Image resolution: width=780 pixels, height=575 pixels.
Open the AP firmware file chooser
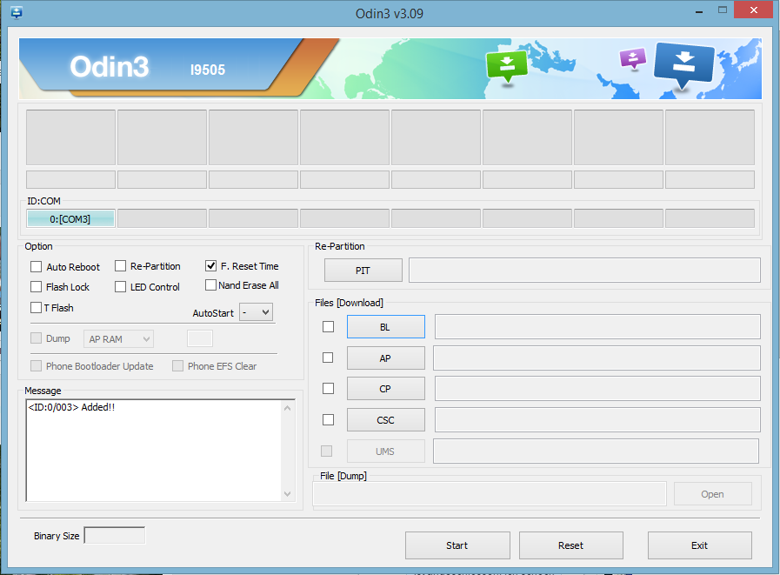(x=385, y=358)
